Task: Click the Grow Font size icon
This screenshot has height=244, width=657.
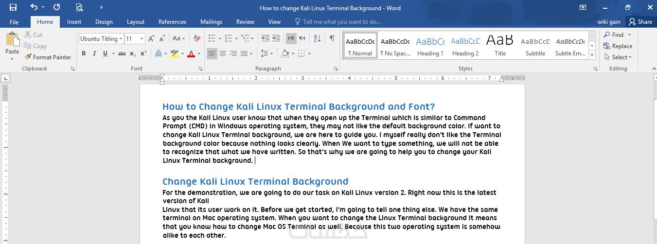Action: tap(151, 38)
